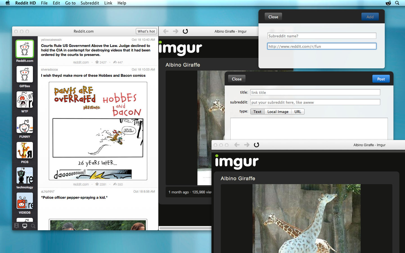405x253 pixels.
Task: Open the technology subreddit icon
Action: pos(25,175)
